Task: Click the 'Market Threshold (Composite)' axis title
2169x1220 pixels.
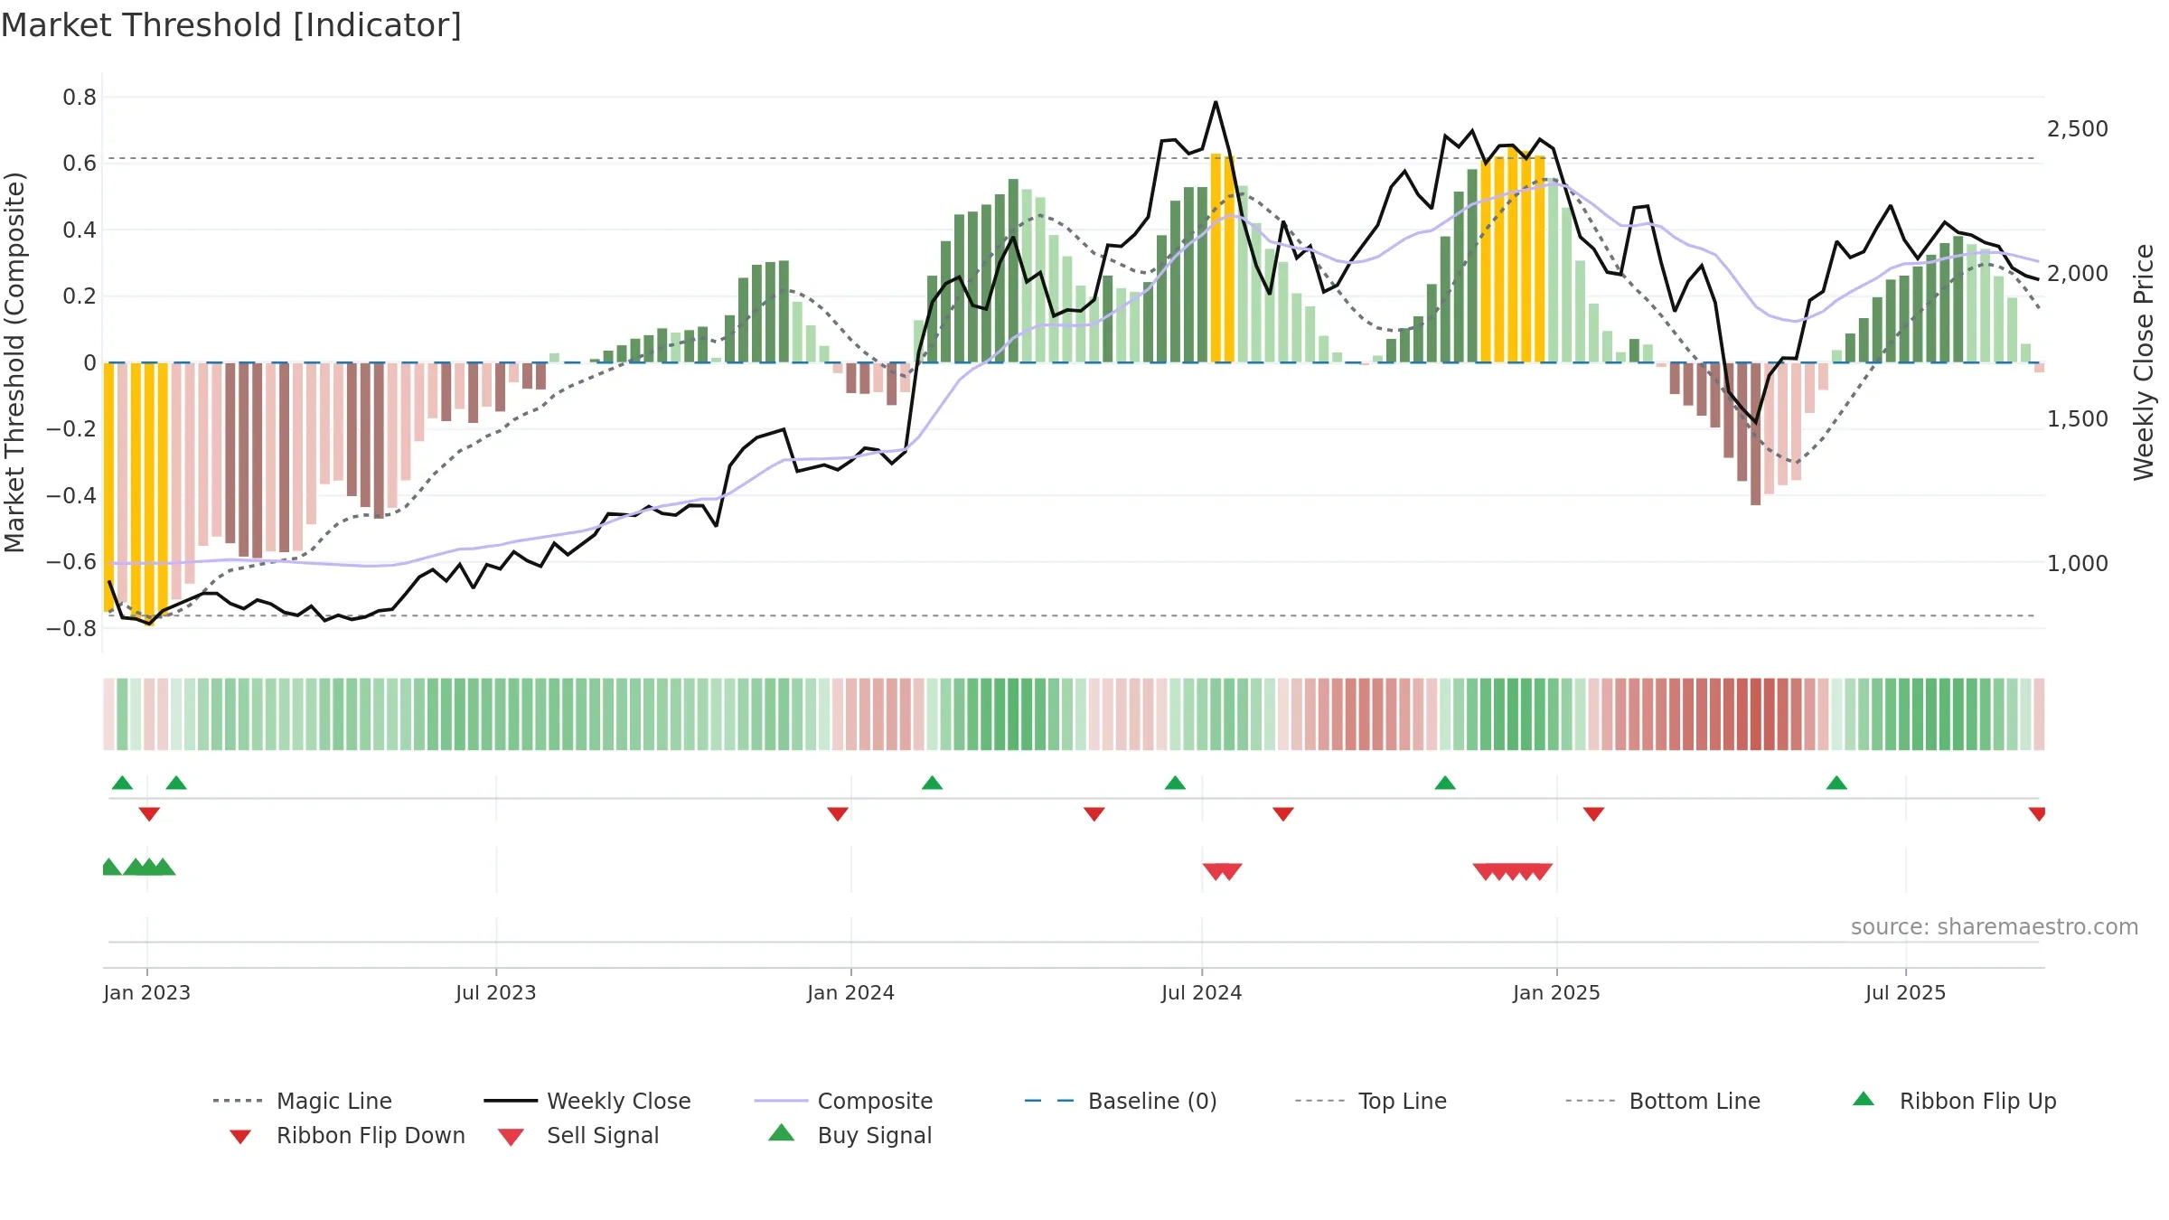Action: point(14,362)
